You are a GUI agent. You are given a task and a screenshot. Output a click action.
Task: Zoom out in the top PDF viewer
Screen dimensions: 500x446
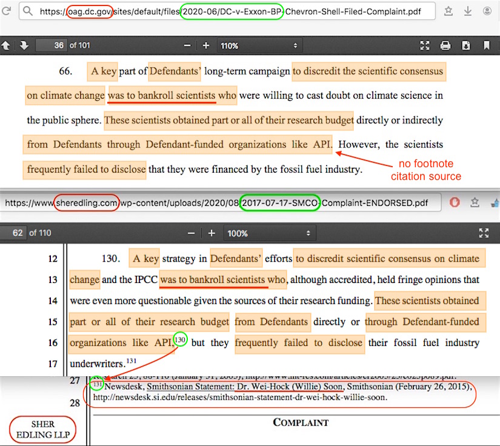[187, 45]
